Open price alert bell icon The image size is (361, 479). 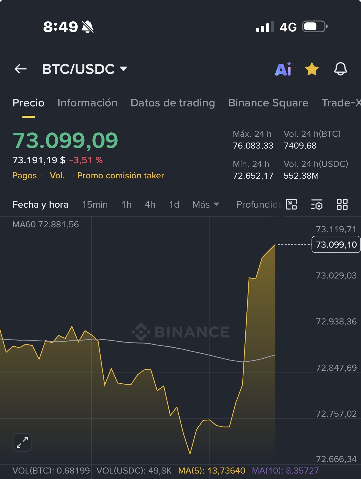click(x=340, y=69)
